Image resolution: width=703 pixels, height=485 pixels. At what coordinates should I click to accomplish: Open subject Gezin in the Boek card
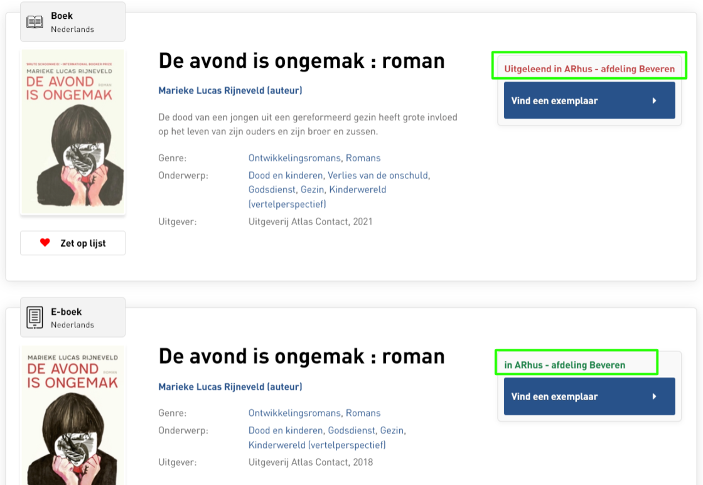312,189
